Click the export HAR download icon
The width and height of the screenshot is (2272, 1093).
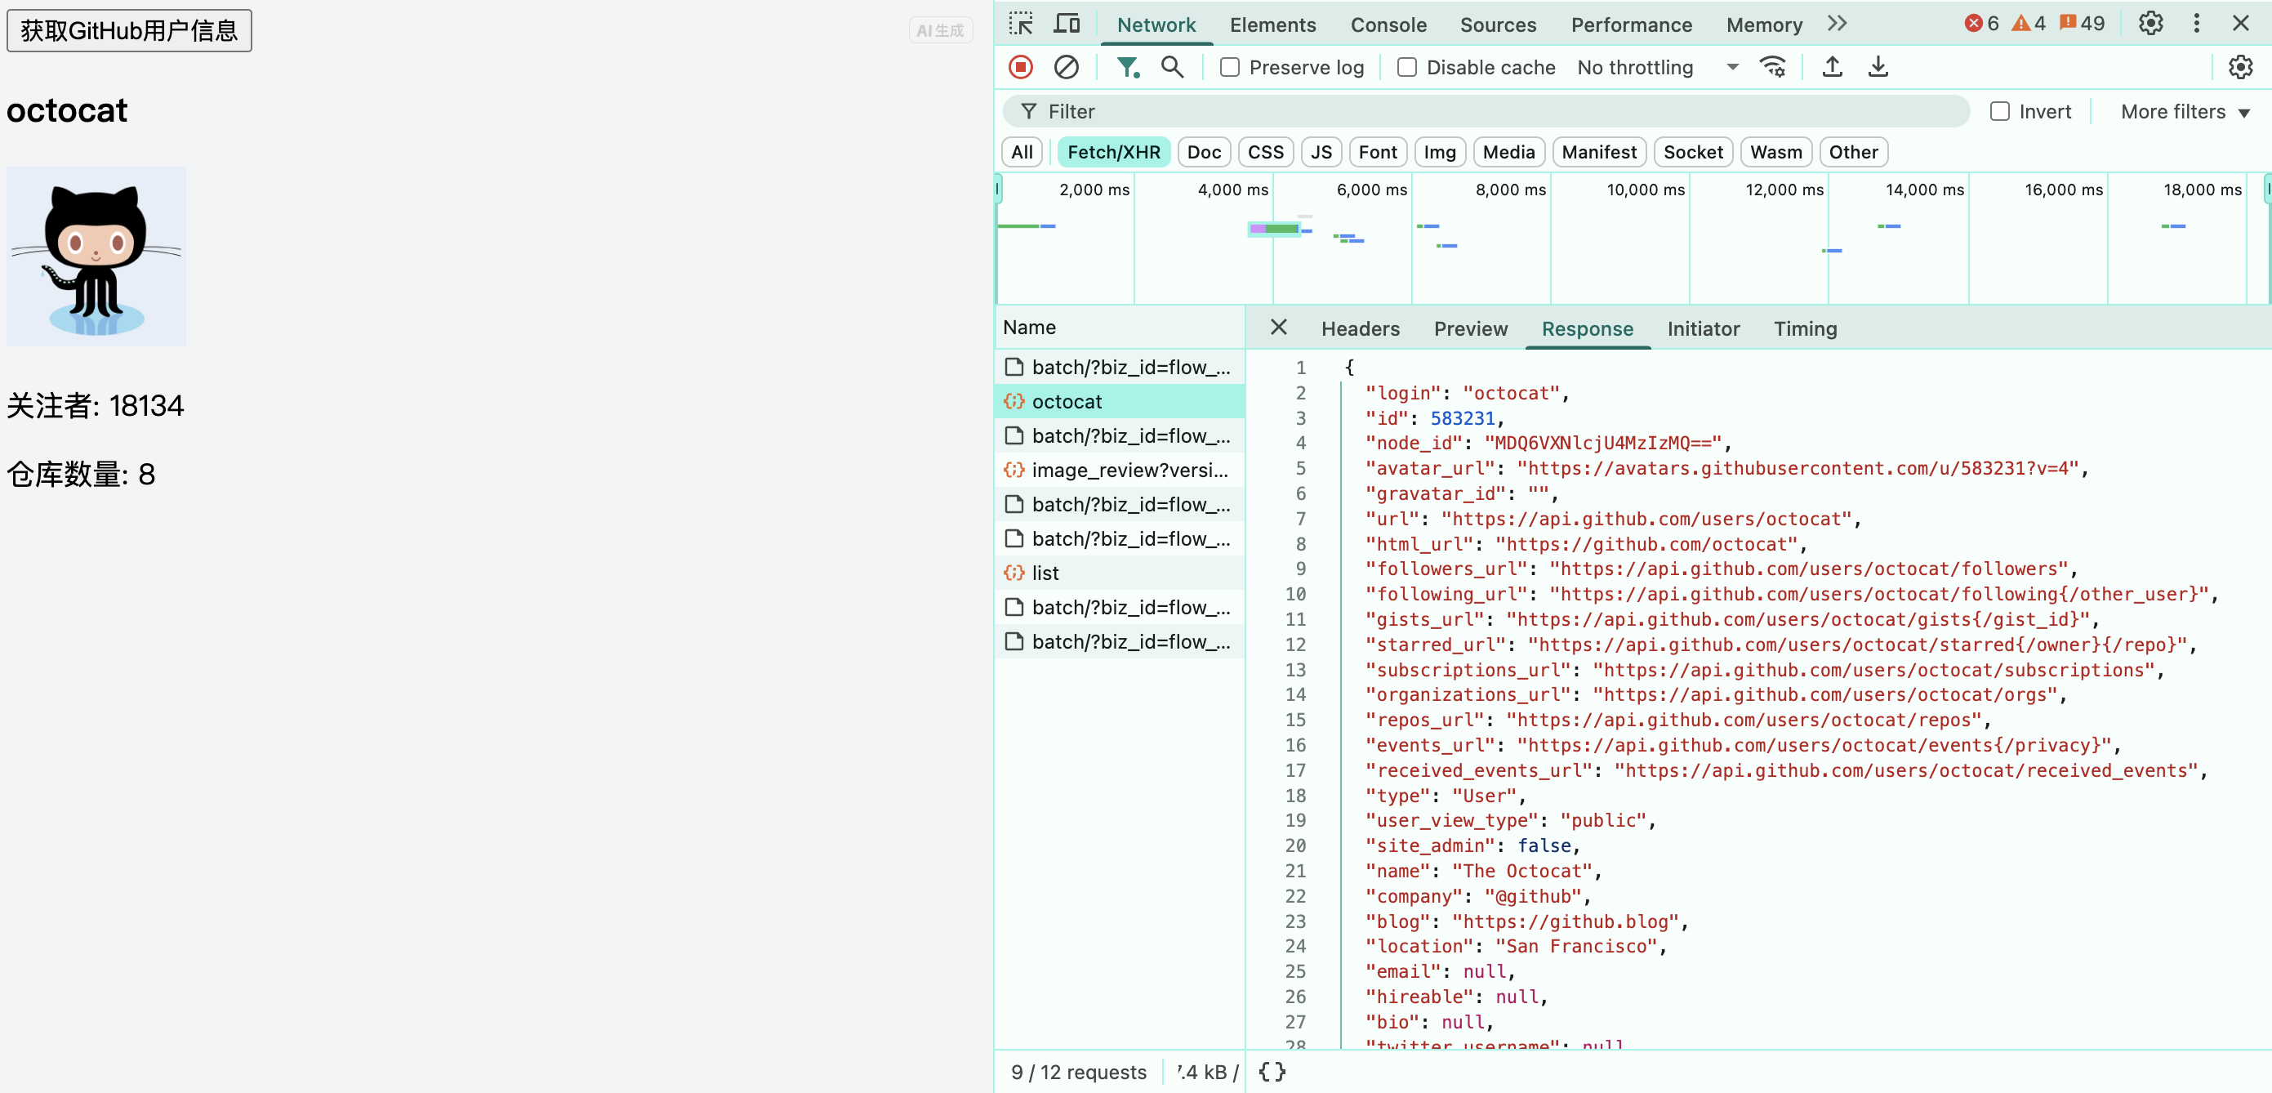click(x=1878, y=67)
